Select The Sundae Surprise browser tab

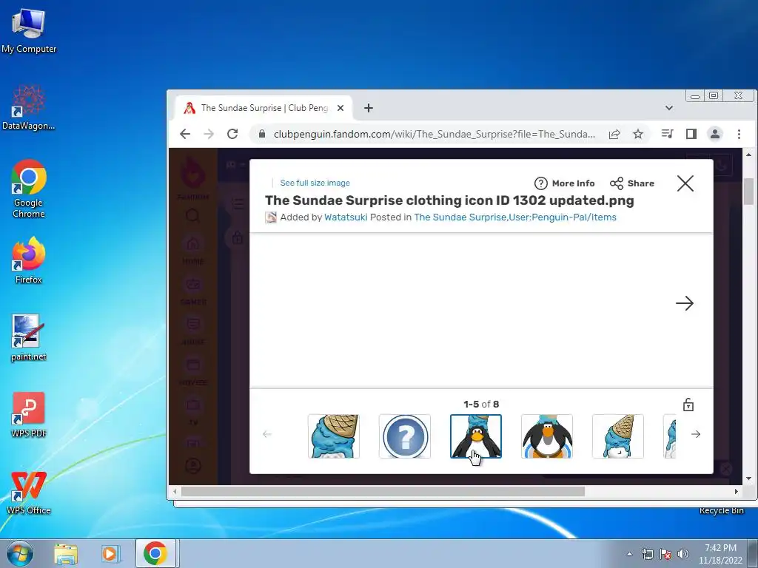[x=264, y=108]
